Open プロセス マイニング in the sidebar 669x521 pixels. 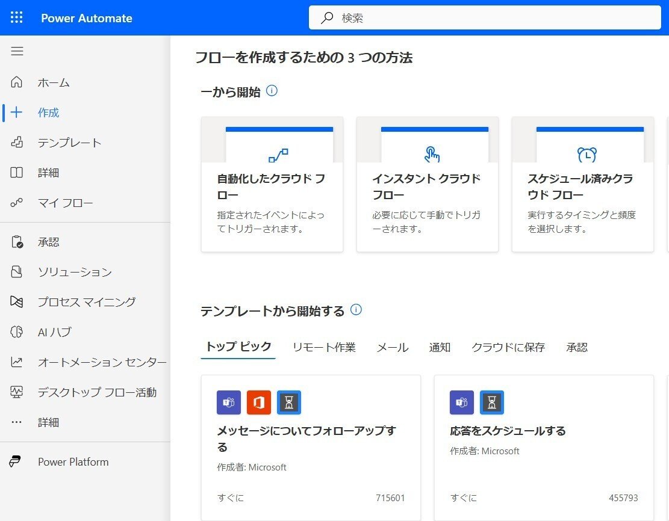tap(86, 302)
